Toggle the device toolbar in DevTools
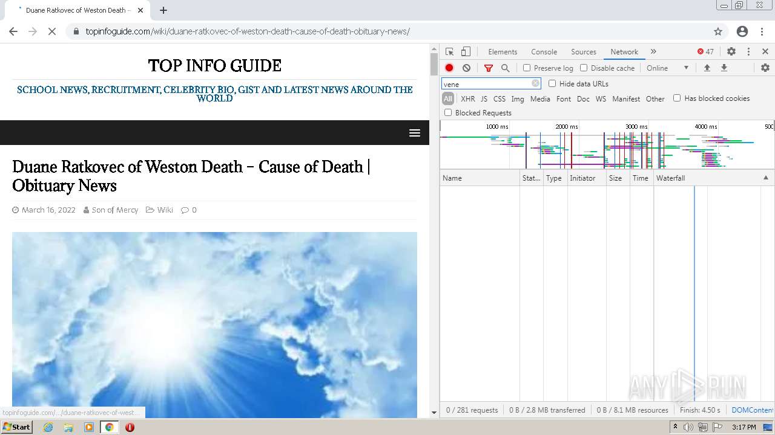The width and height of the screenshot is (775, 435). (466, 52)
